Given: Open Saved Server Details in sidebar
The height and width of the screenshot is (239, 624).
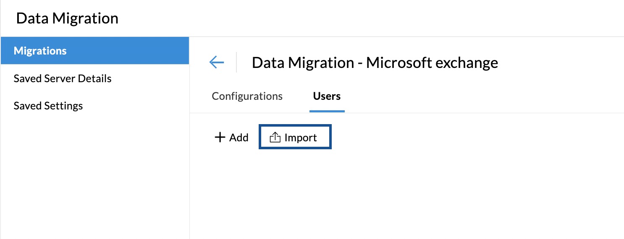Looking at the screenshot, I should 63,78.
